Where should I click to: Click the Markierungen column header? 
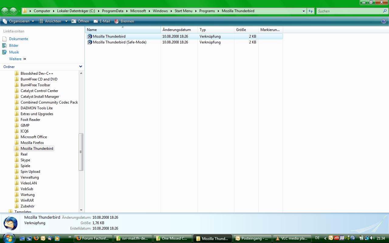tap(270, 30)
